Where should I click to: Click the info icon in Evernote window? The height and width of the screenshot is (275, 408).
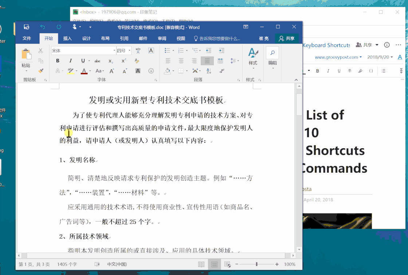(387, 45)
